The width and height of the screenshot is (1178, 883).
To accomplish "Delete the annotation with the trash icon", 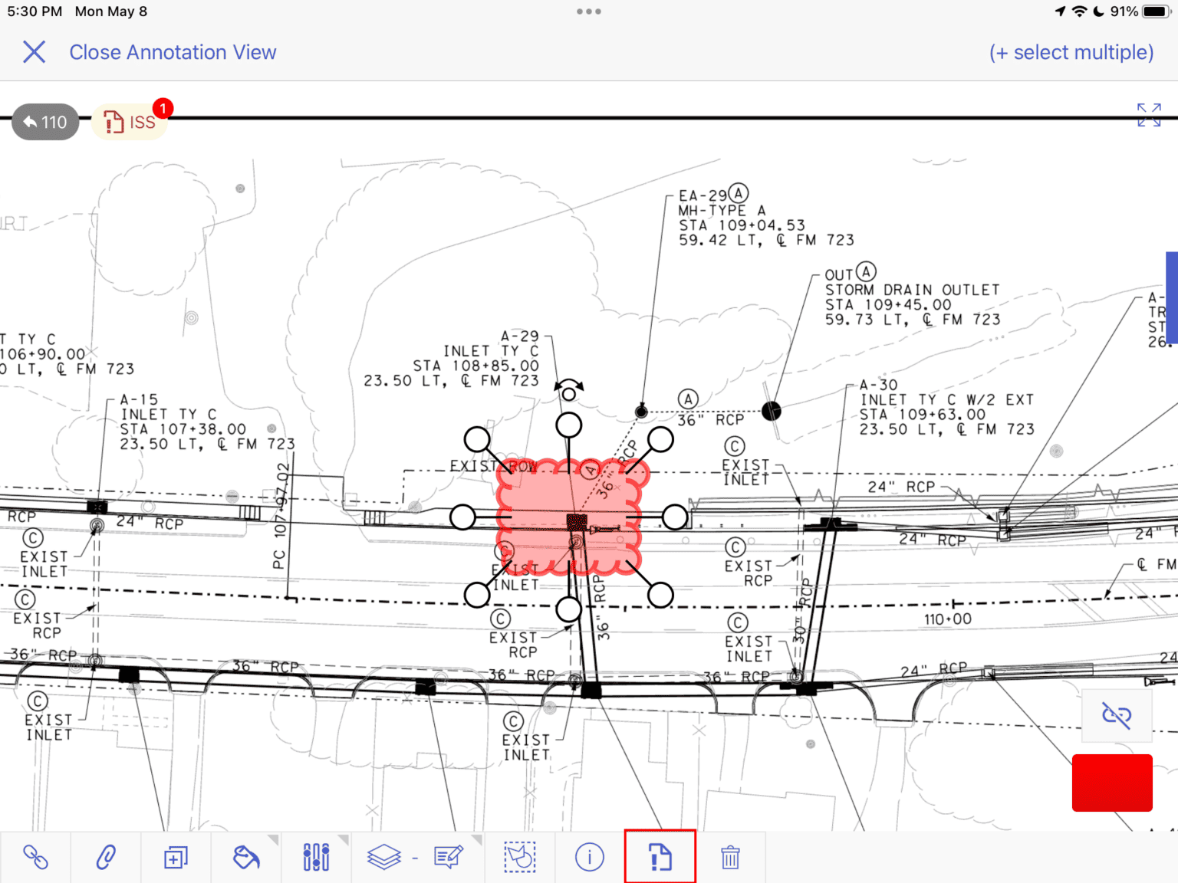I will click(731, 858).
